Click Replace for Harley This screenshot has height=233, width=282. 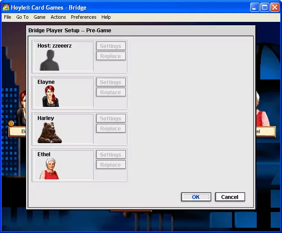coord(111,129)
